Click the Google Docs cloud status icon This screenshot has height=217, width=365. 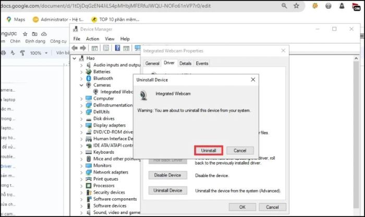coord(44,34)
